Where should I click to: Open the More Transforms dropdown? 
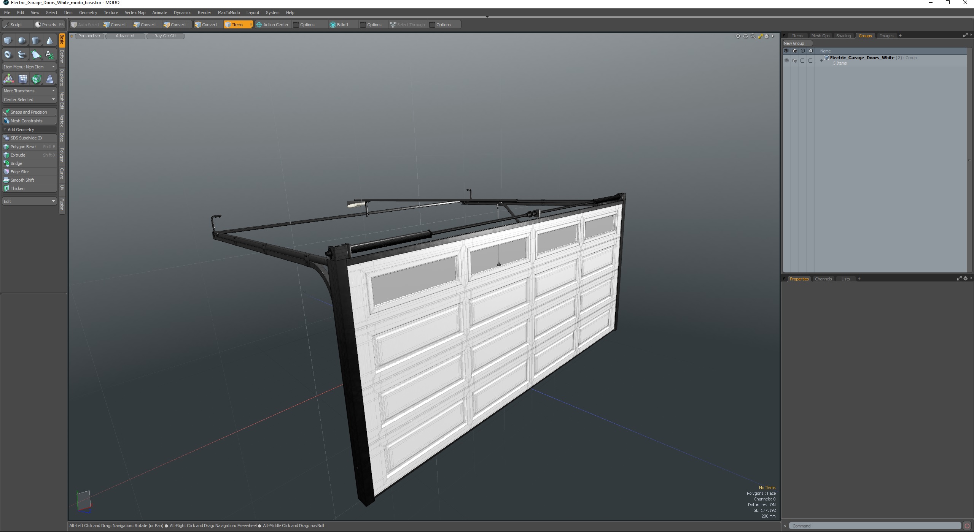(29, 91)
